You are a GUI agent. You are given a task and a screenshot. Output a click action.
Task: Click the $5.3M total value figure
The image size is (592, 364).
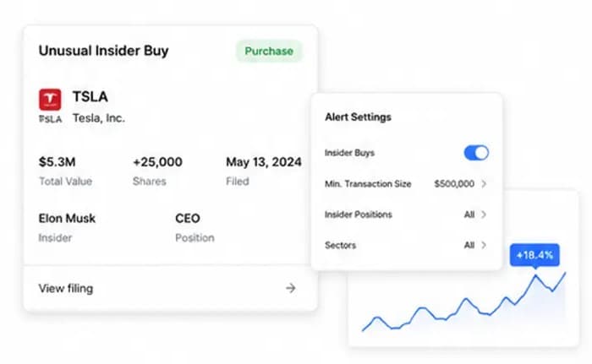point(57,162)
